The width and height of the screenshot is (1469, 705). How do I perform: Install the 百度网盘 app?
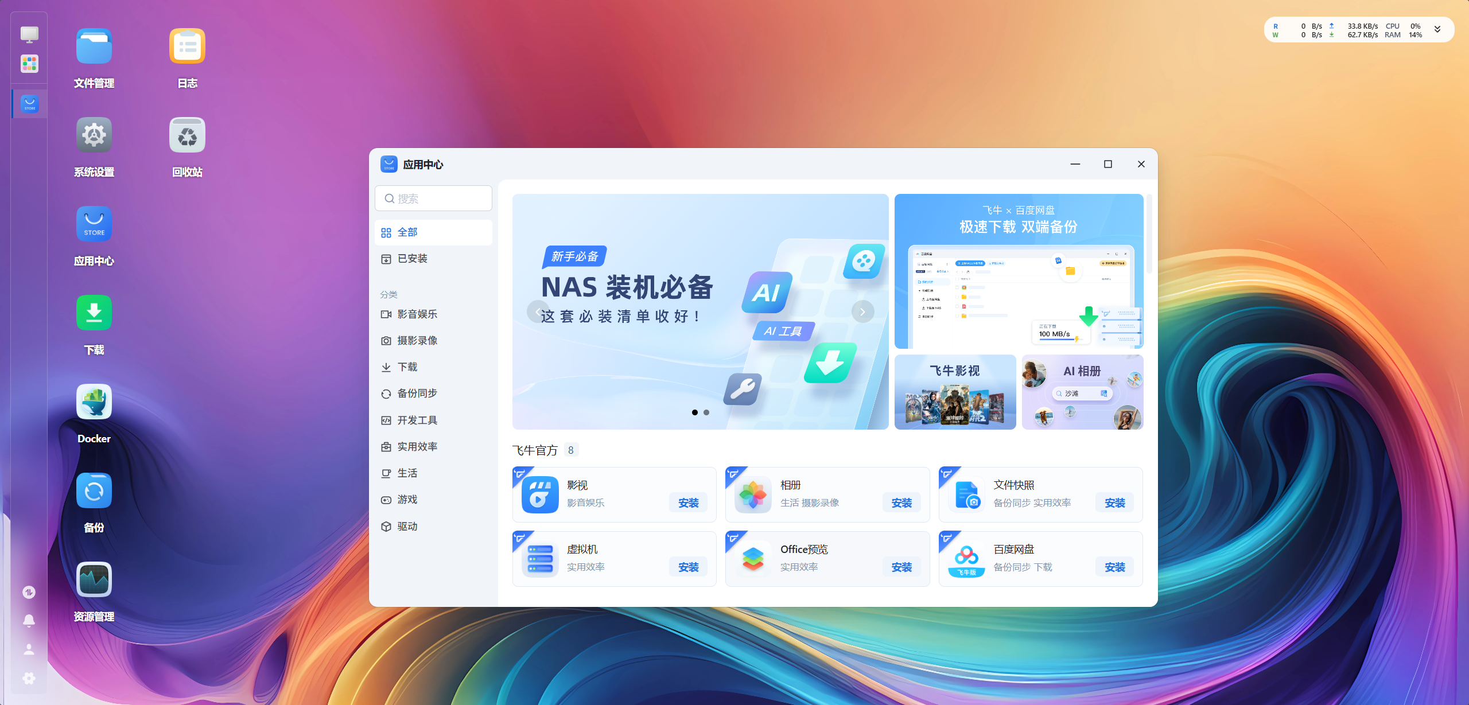1114,567
